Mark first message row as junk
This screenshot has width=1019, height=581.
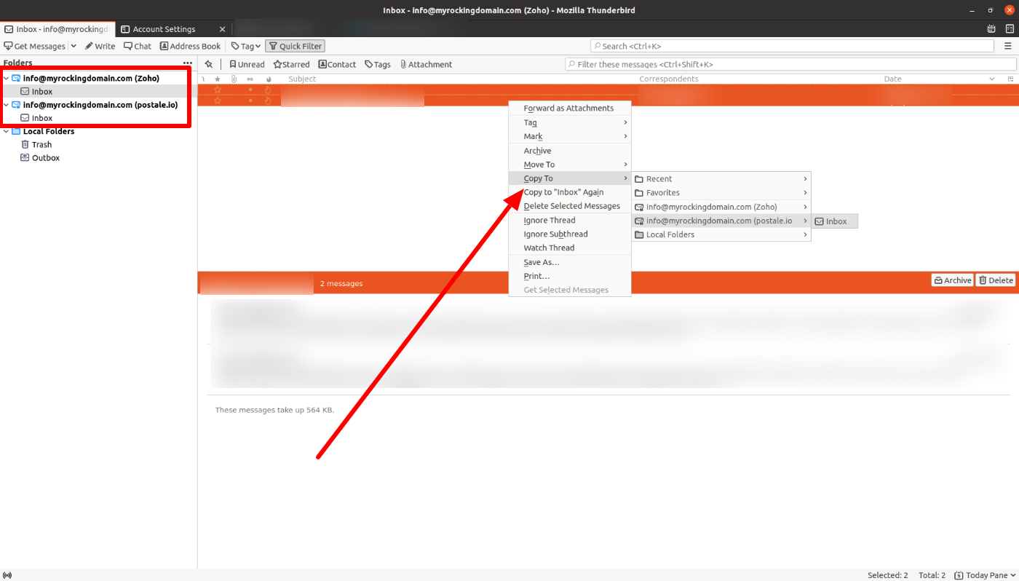tap(268, 90)
